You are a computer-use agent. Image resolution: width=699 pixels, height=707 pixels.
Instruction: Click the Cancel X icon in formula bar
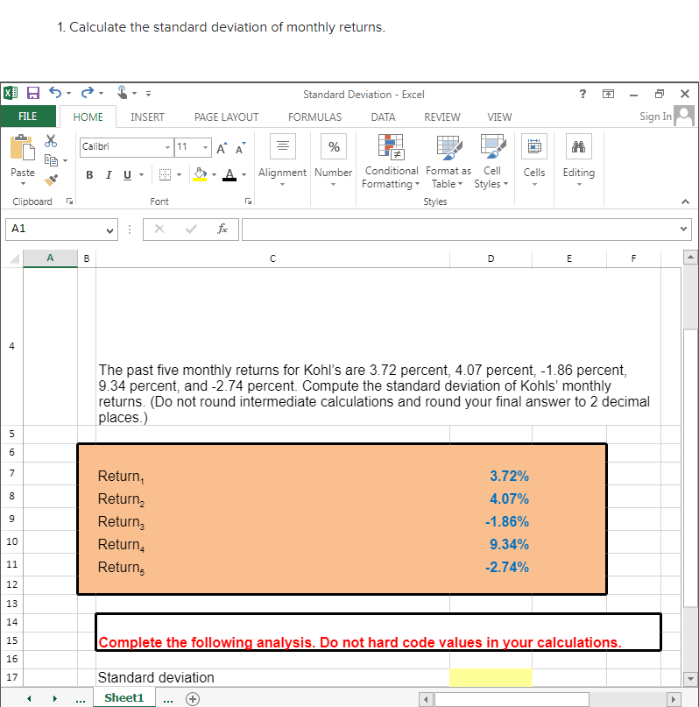click(159, 229)
